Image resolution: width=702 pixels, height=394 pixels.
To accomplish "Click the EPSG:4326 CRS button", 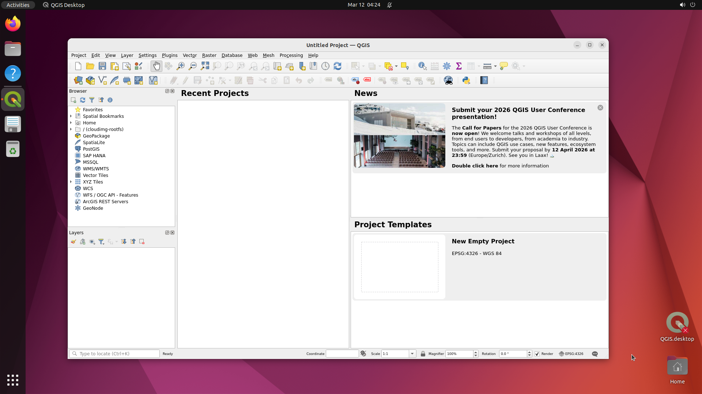I will [x=571, y=354].
